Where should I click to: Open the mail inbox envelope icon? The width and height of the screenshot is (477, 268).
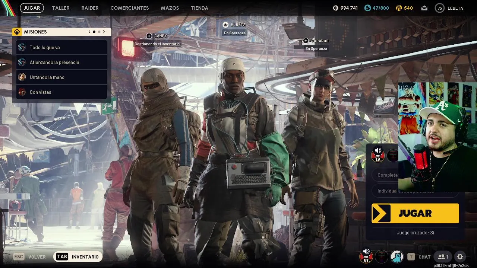click(x=424, y=8)
